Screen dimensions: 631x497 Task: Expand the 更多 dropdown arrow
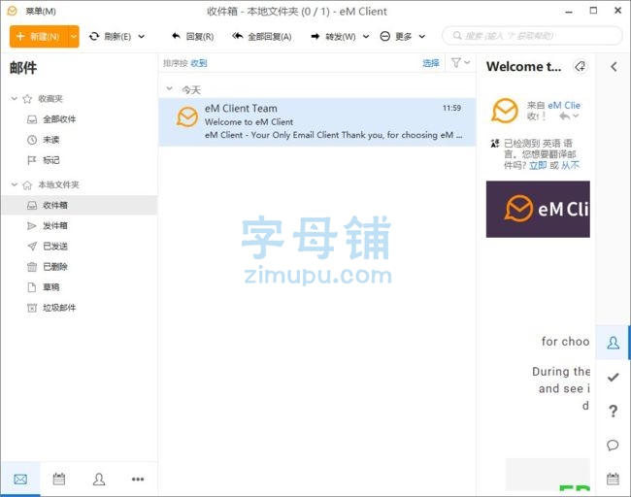tap(422, 37)
